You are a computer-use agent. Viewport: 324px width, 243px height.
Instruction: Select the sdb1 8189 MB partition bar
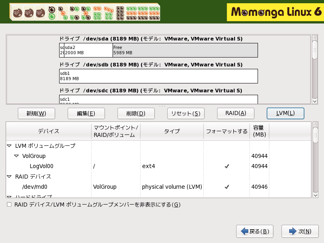(x=158, y=76)
